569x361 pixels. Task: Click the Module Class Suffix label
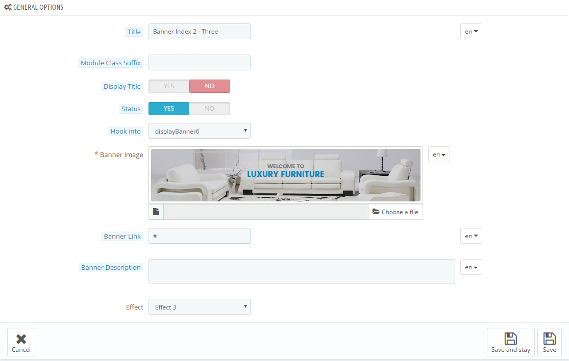[111, 63]
